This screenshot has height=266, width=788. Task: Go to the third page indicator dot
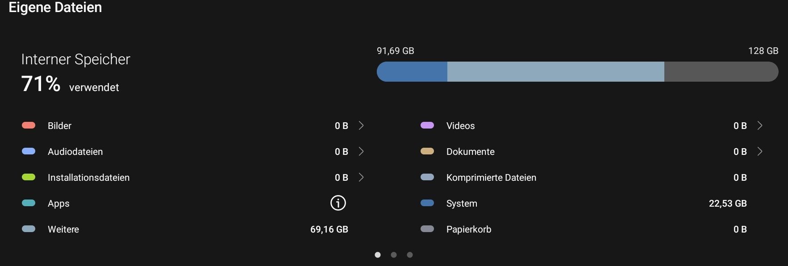(410, 255)
